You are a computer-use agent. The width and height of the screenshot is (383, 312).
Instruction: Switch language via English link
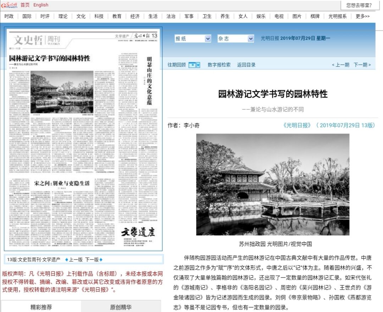[41, 5]
